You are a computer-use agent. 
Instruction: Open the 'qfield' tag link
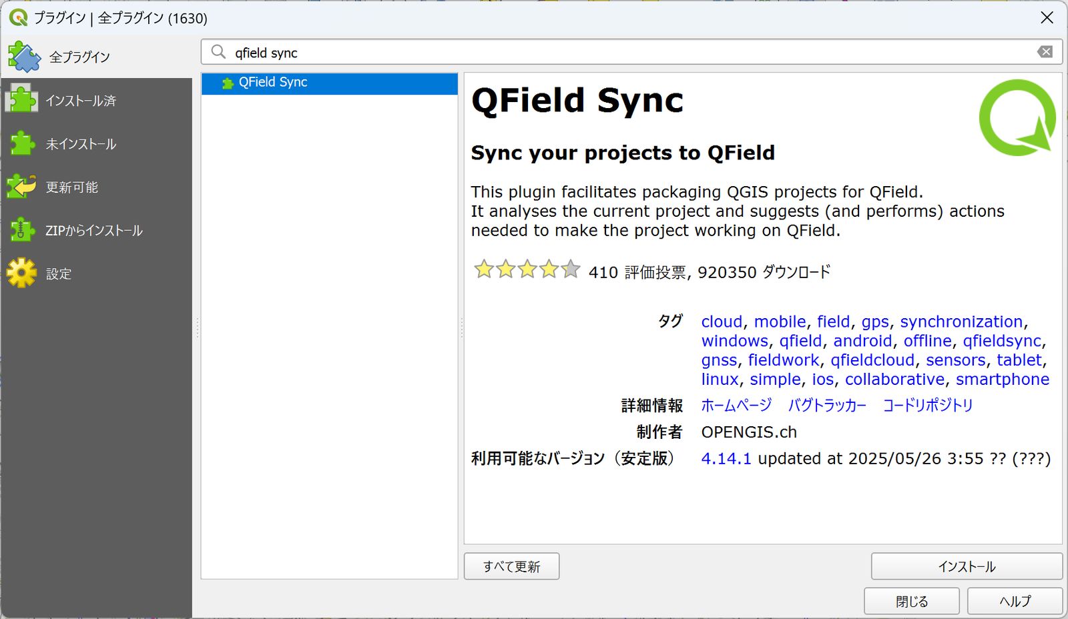click(800, 341)
